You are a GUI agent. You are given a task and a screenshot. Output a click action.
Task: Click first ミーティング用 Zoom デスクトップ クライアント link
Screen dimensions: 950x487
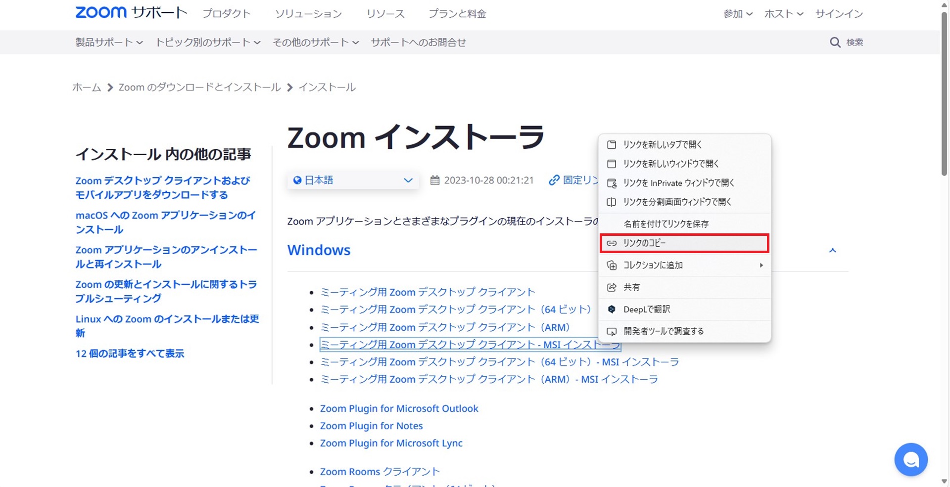[x=427, y=292]
